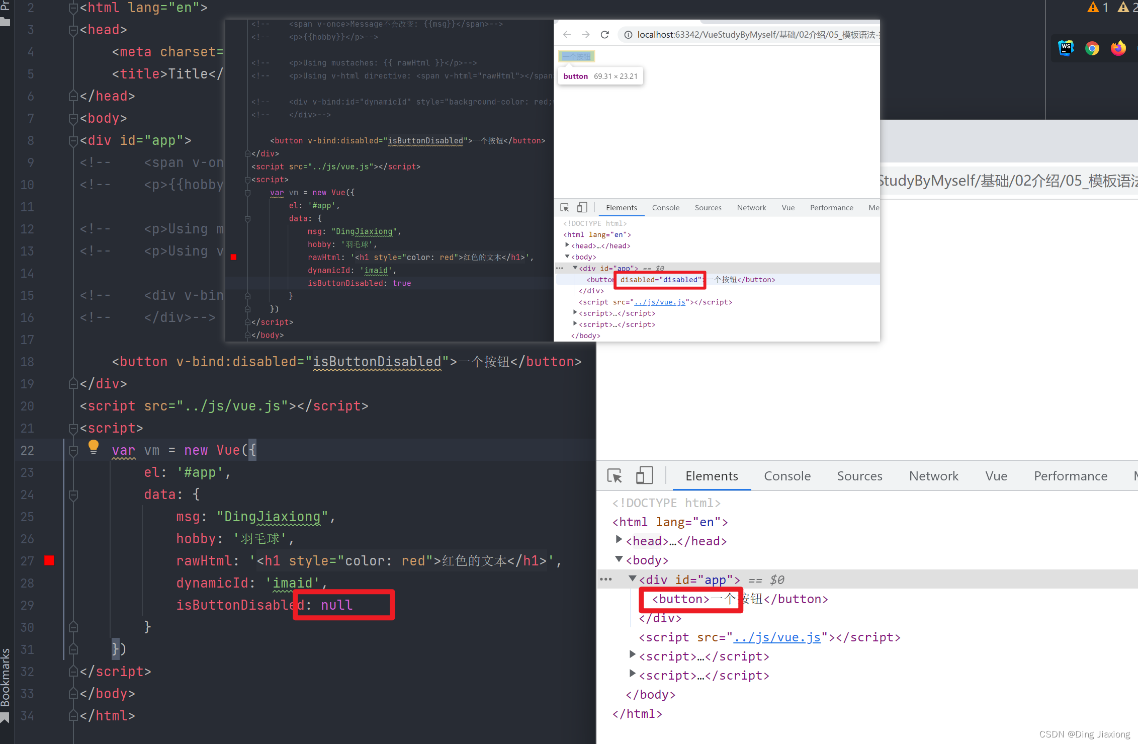Open the page in Firefox browser
The width and height of the screenshot is (1138, 744).
(x=1118, y=48)
